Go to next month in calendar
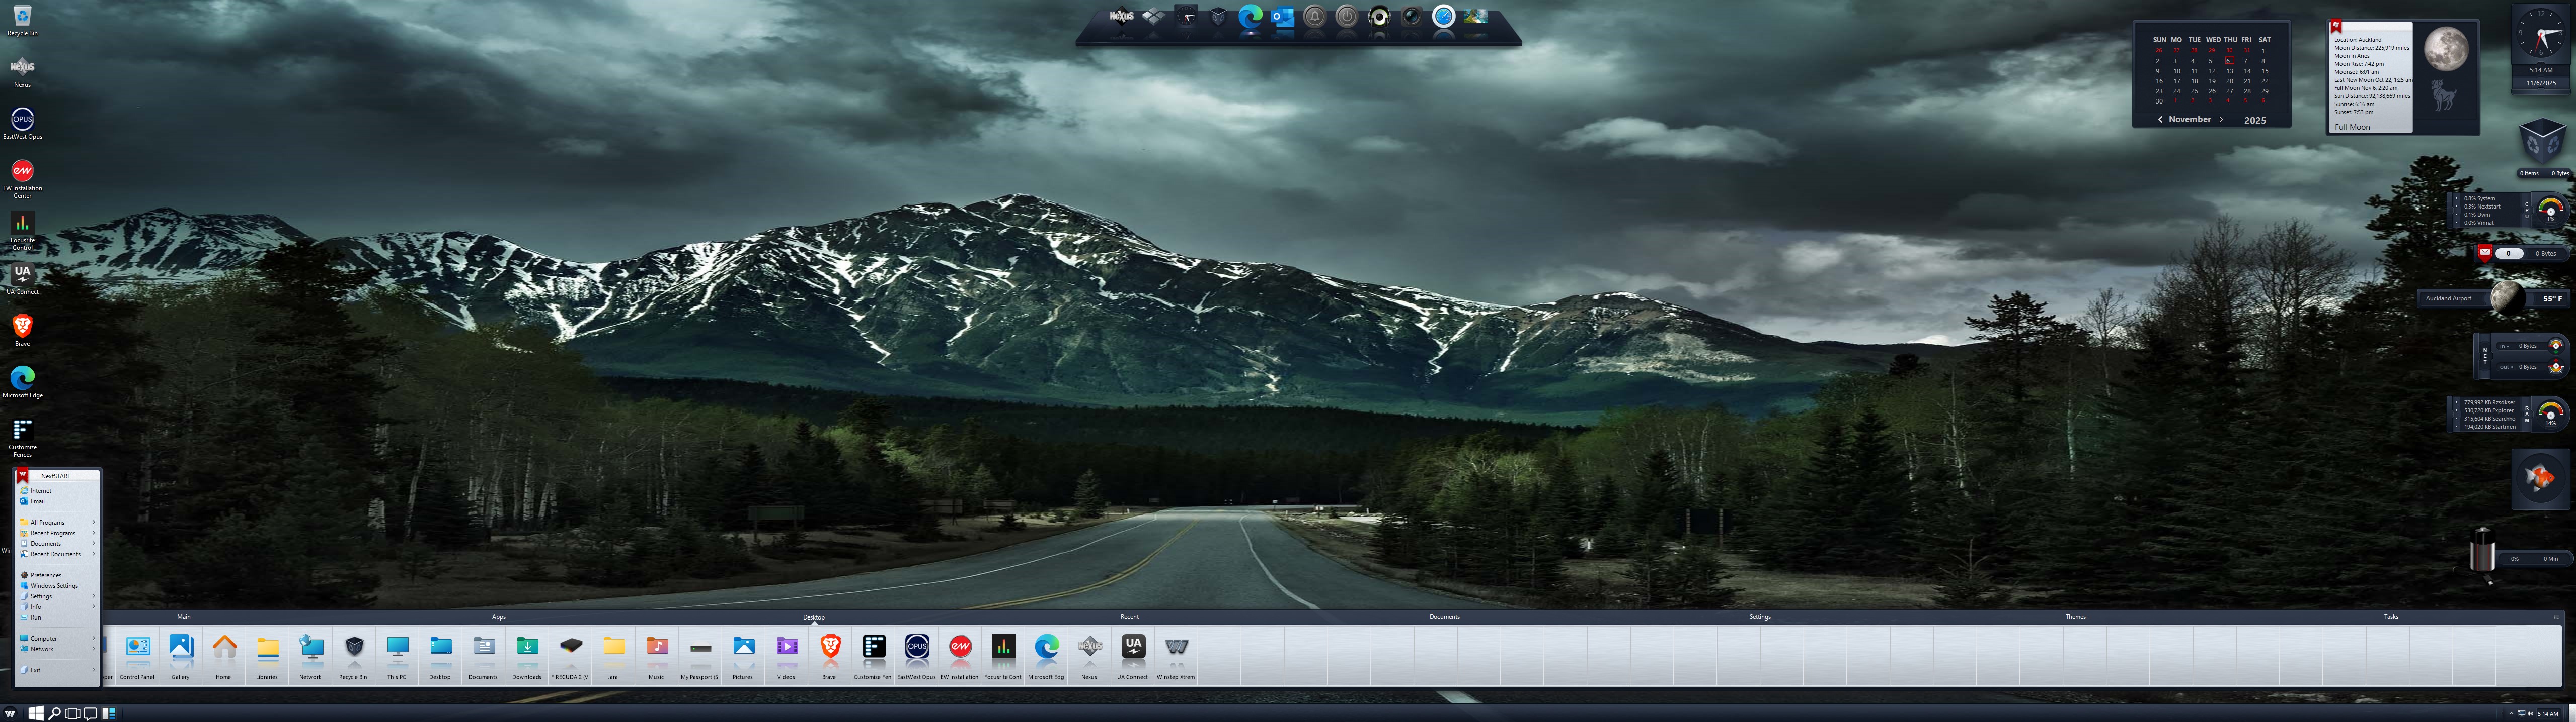The width and height of the screenshot is (2576, 722). pos(2221,120)
